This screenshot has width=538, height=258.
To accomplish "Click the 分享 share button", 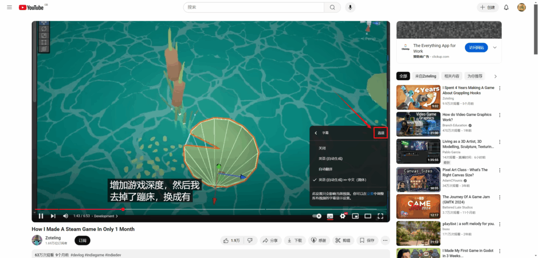I will [x=271, y=241].
